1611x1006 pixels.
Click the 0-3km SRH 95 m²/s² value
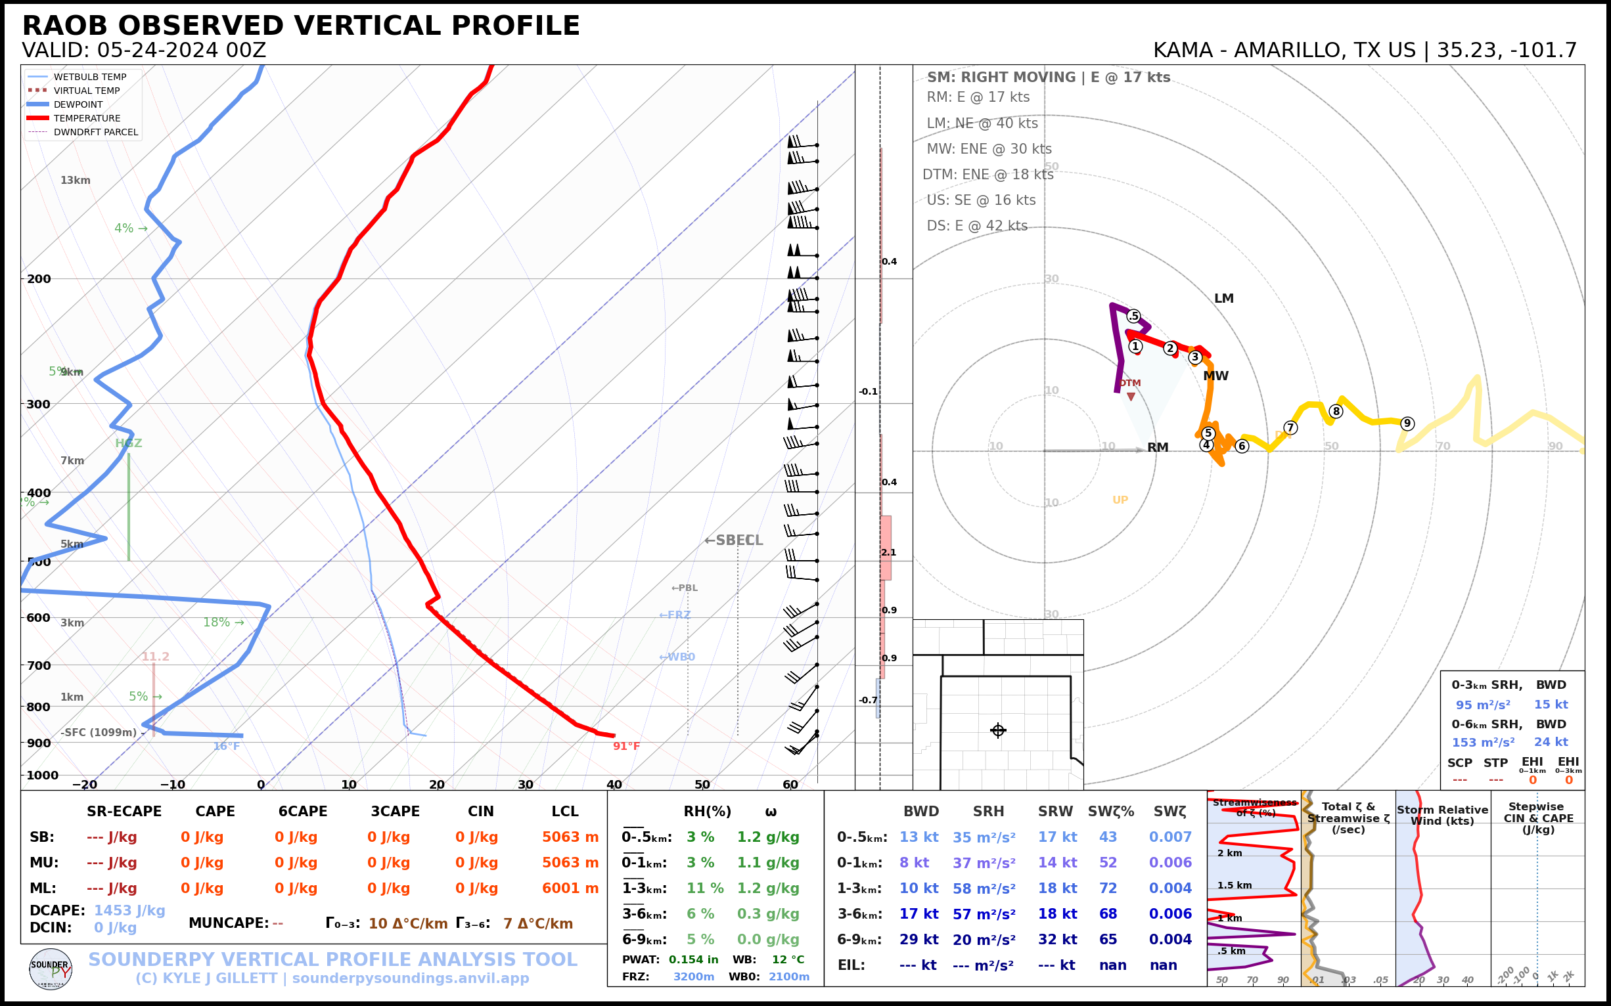[1482, 705]
